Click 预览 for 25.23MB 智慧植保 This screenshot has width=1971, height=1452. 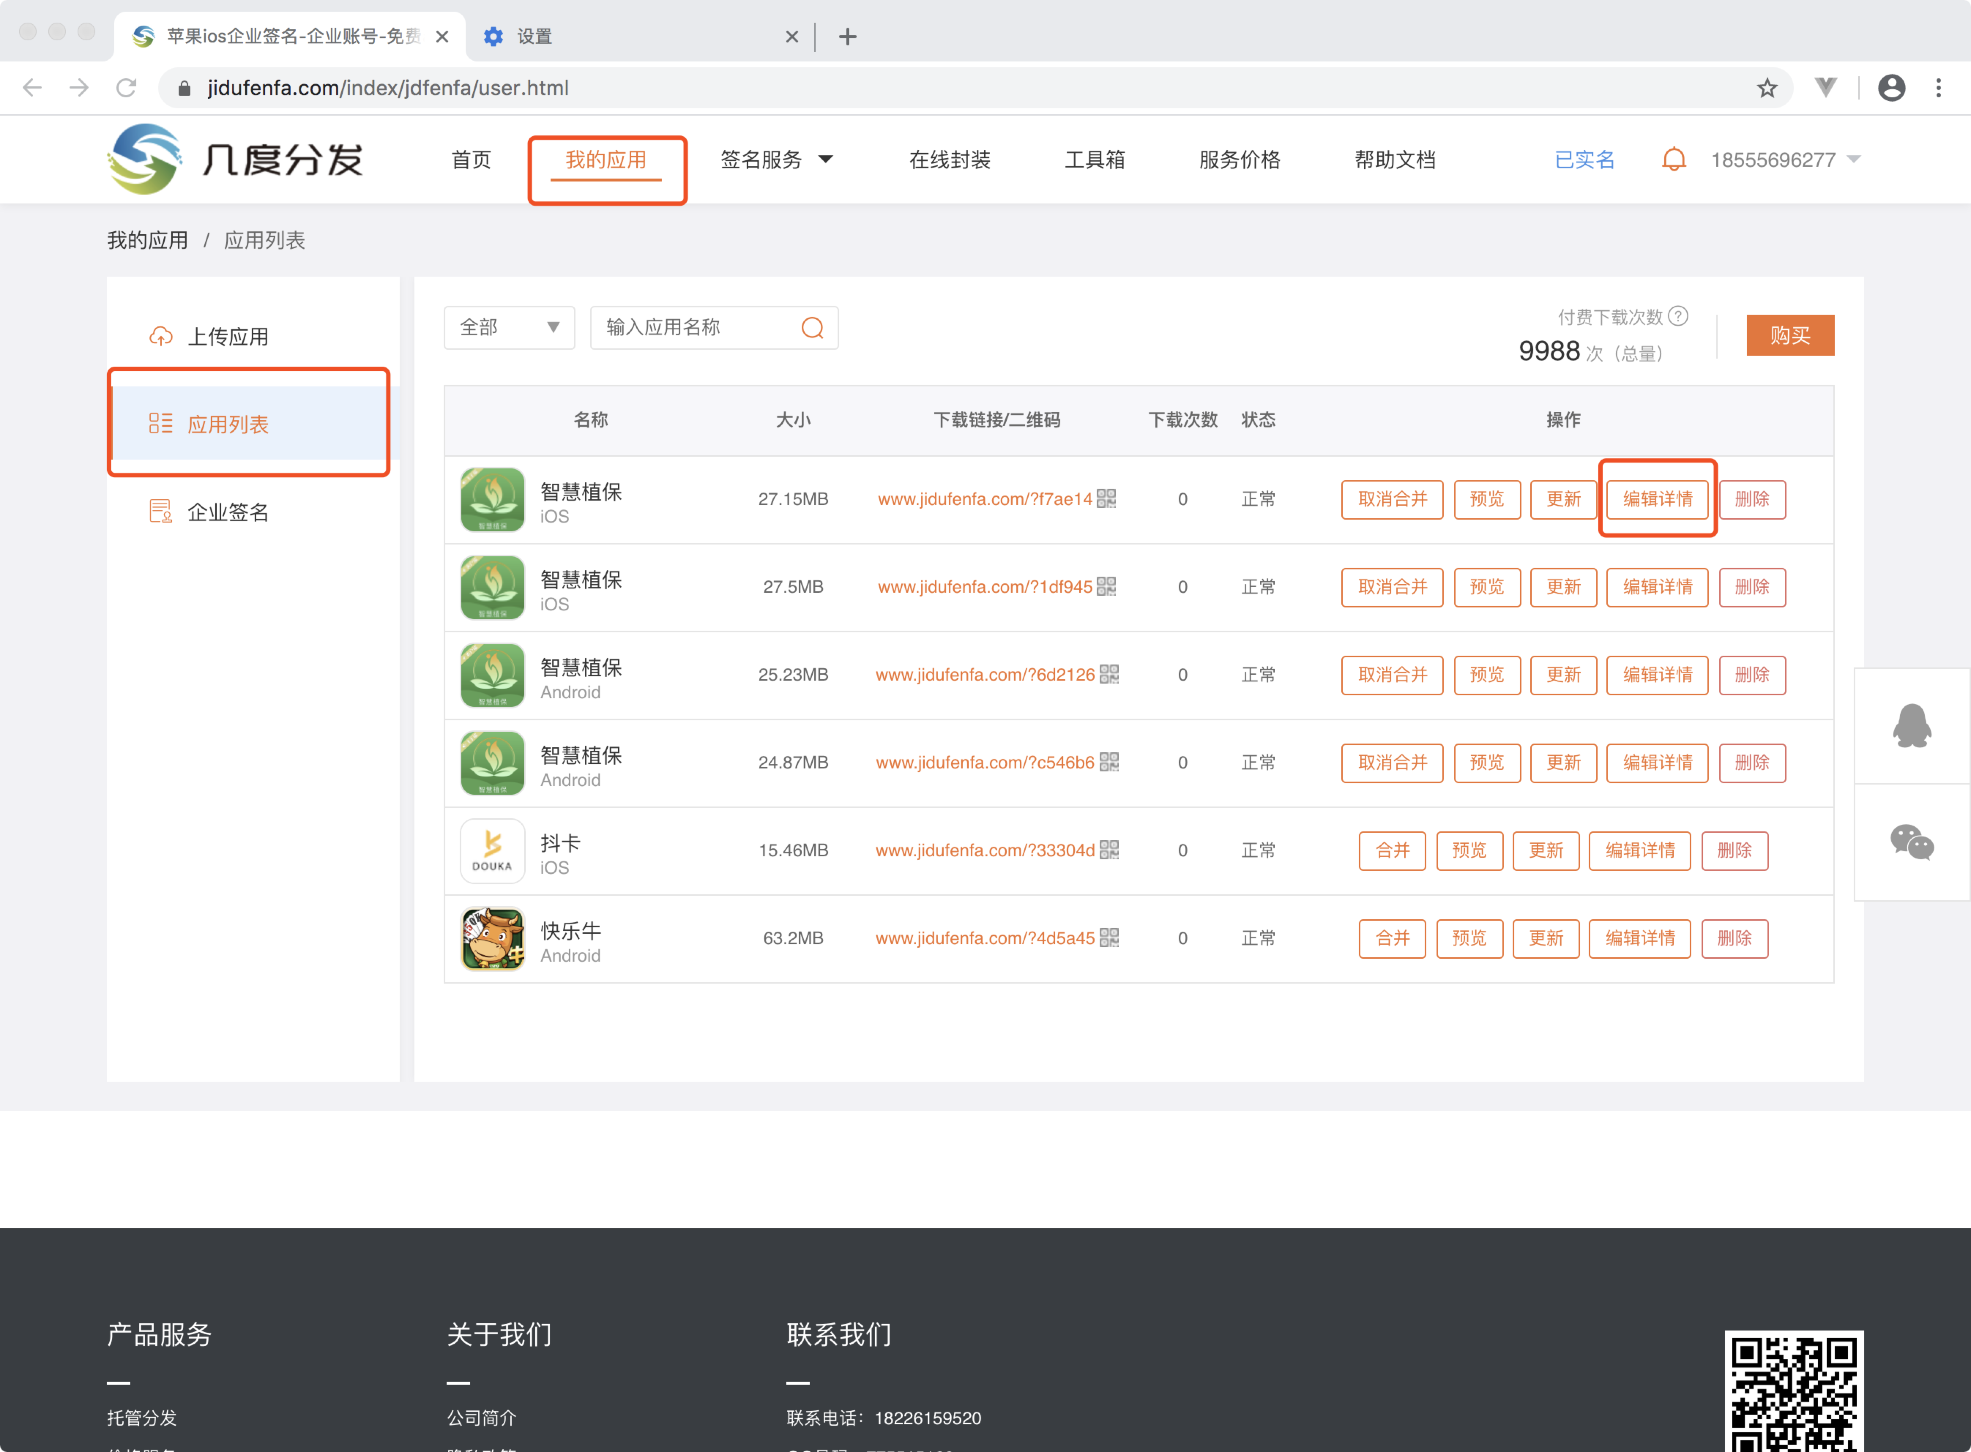(1487, 675)
